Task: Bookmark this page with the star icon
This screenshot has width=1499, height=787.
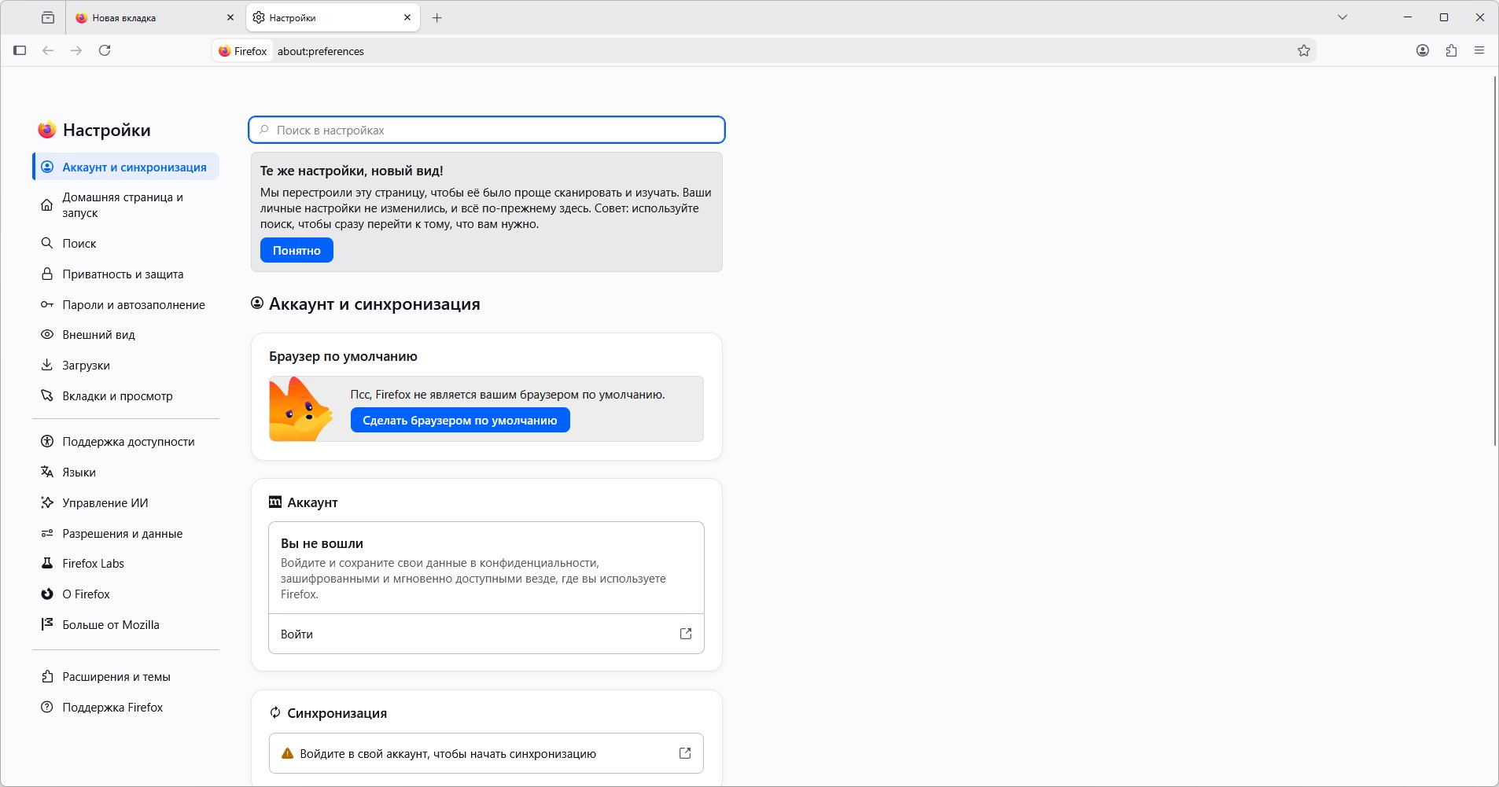Action: click(1304, 51)
